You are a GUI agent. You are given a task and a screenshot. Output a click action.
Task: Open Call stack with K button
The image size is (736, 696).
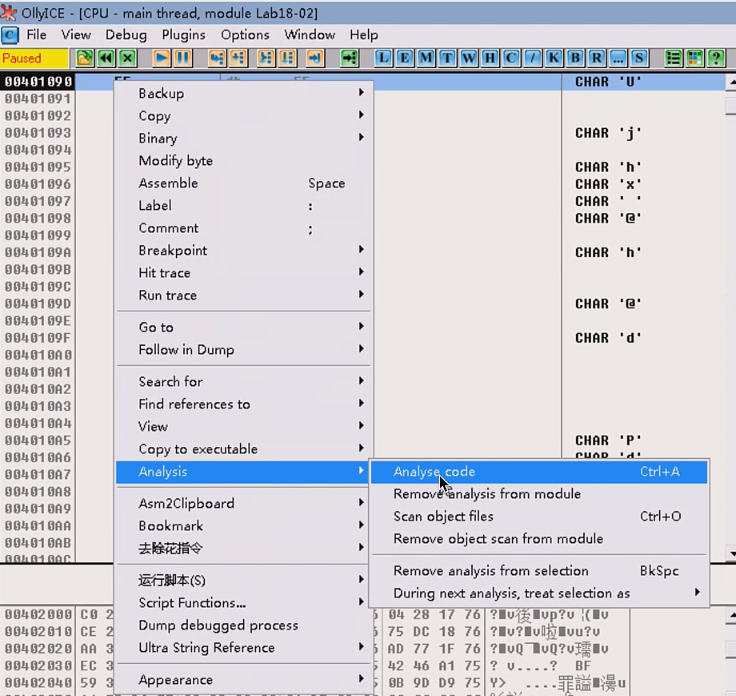coord(554,58)
